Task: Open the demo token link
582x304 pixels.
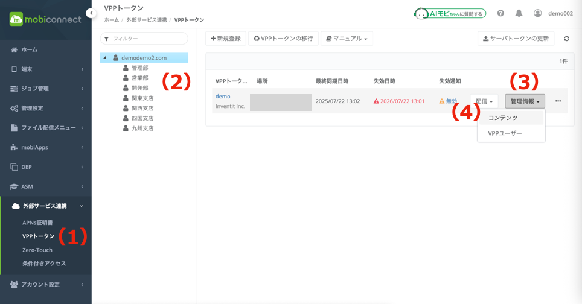Action: tap(223, 96)
